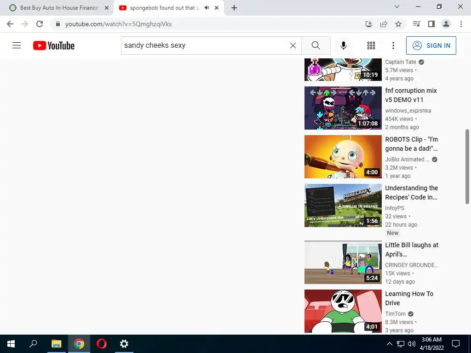Go forward with the browser arrow

pos(25,24)
